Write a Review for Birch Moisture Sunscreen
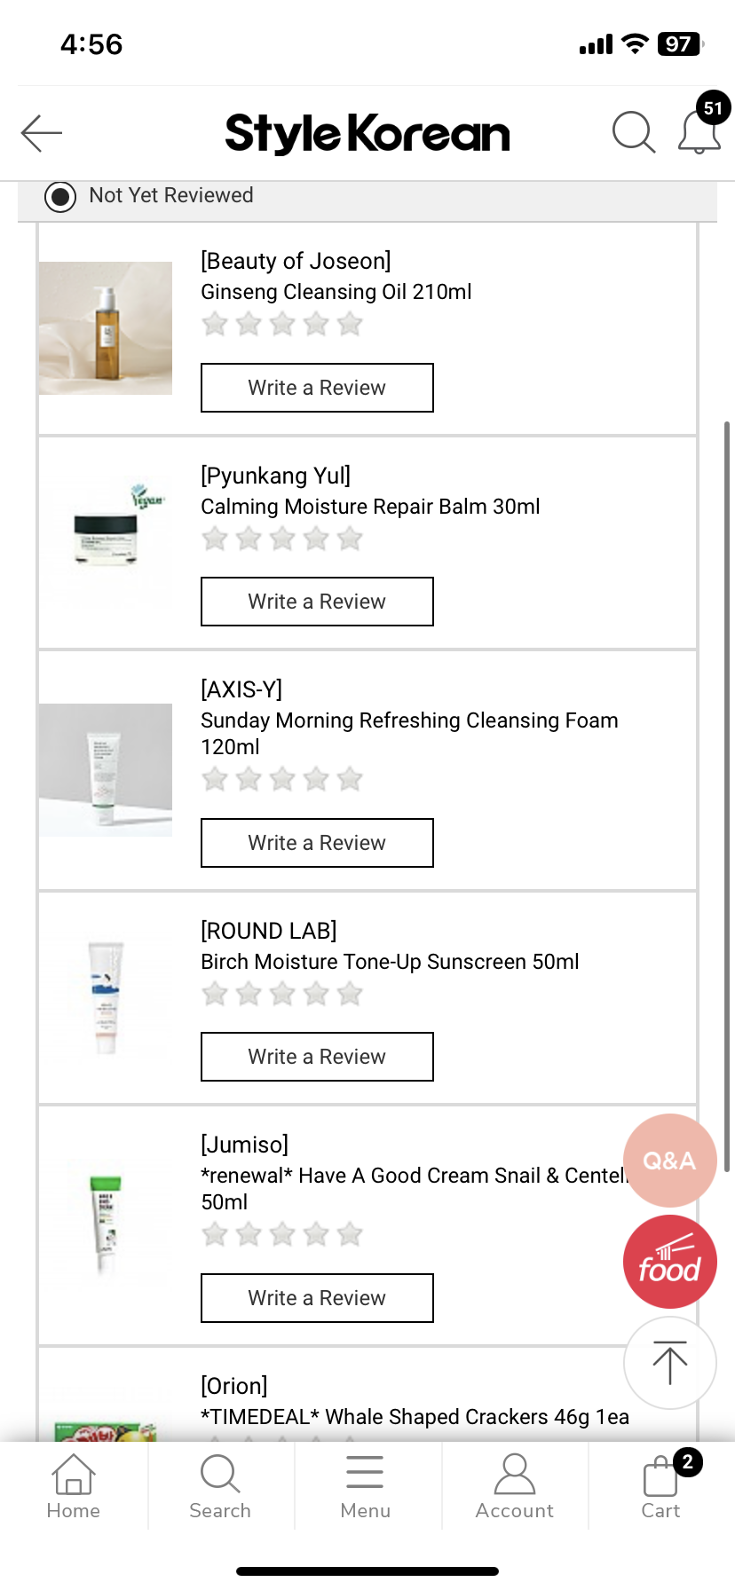The height and width of the screenshot is (1590, 735). pyautogui.click(x=317, y=1057)
